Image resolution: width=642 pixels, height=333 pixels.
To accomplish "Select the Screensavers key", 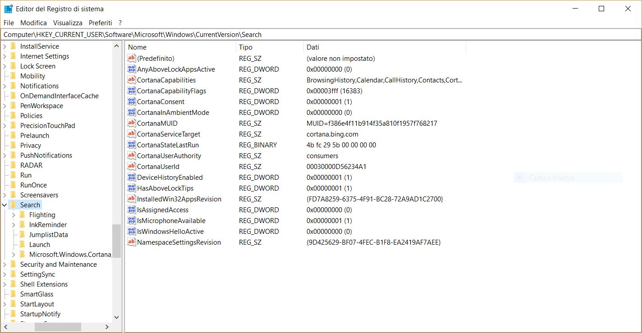I will [x=39, y=195].
